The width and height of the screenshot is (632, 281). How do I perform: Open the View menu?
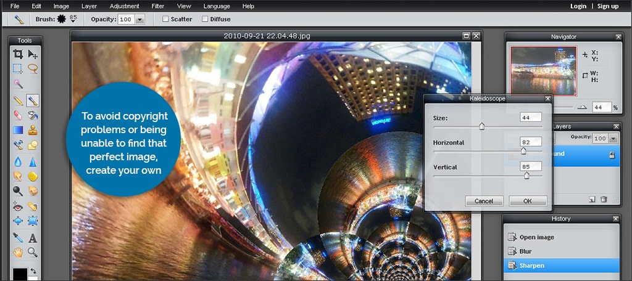184,6
